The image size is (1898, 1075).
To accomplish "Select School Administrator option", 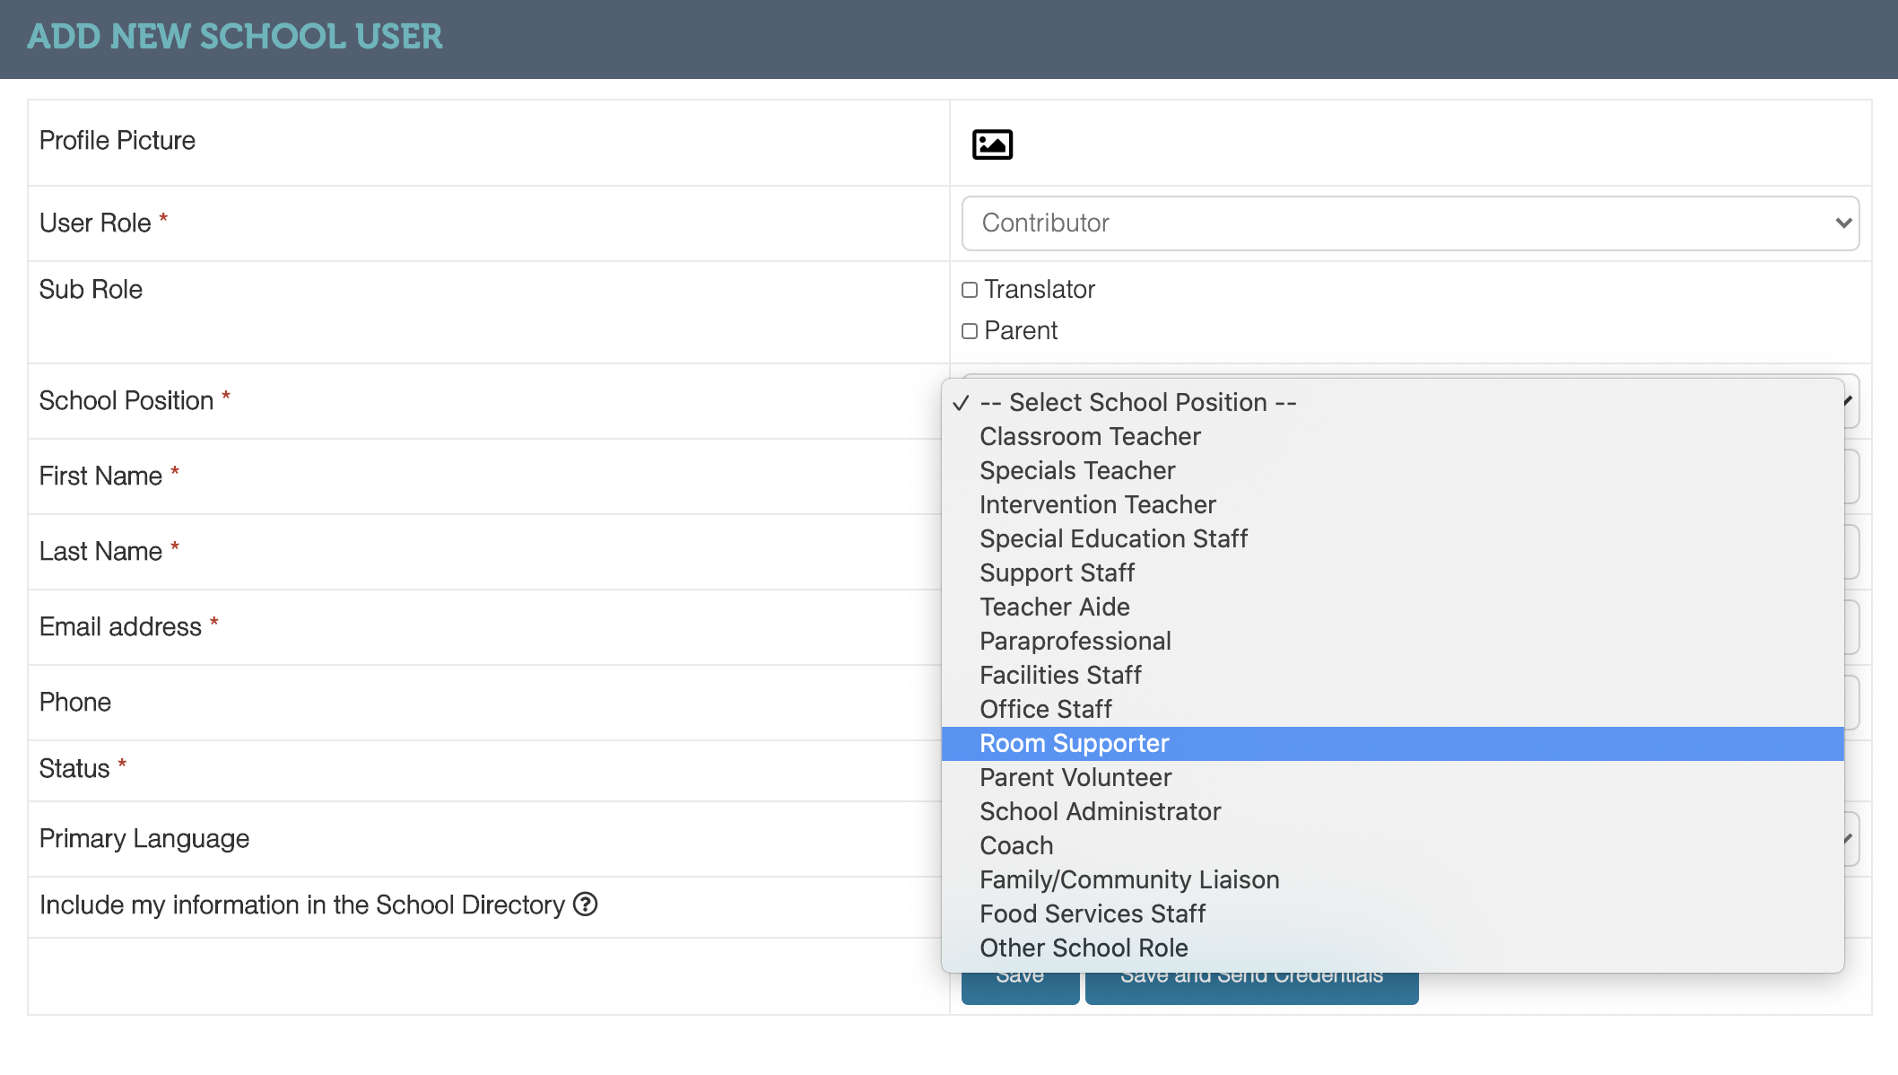I will coord(1100,812).
